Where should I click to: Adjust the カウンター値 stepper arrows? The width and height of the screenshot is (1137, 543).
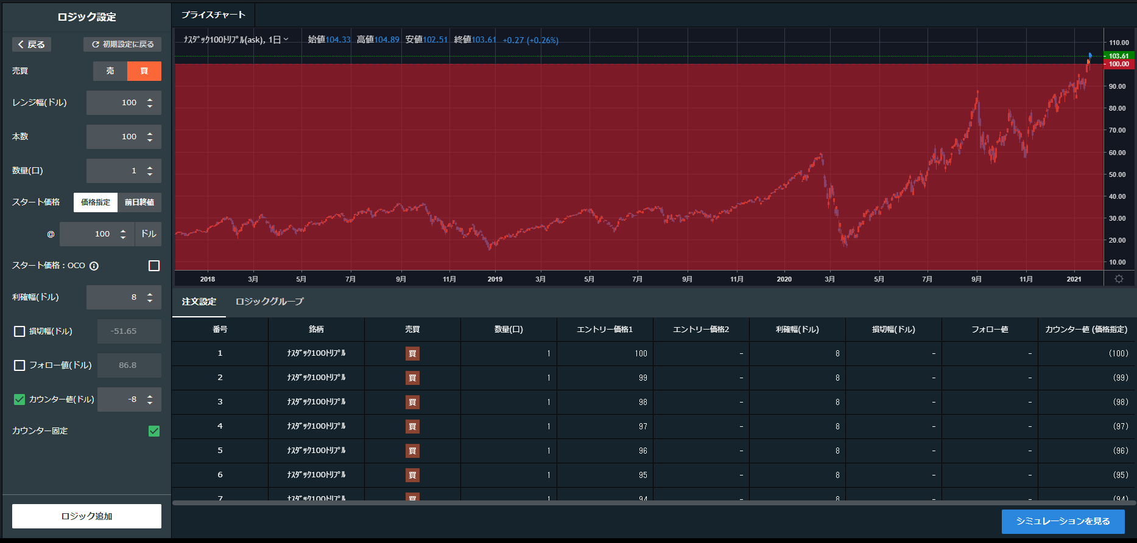(x=150, y=399)
